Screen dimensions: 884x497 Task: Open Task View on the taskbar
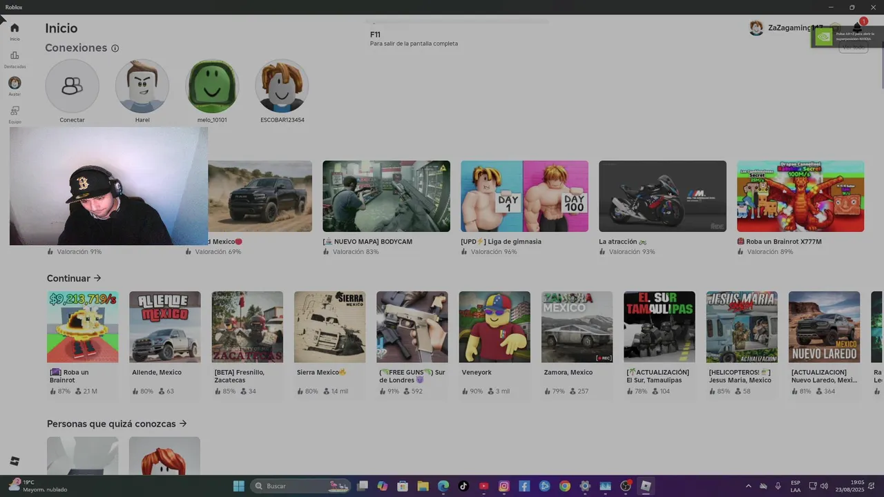(363, 486)
